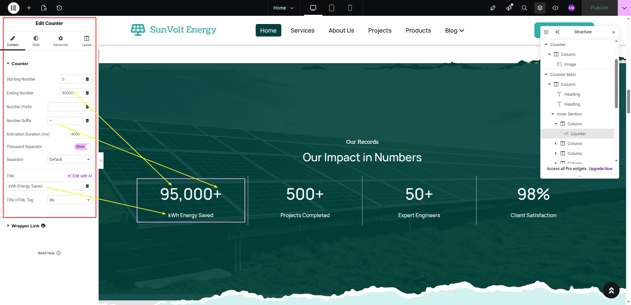
Task: Open the finder search icon
Action: click(x=524, y=8)
